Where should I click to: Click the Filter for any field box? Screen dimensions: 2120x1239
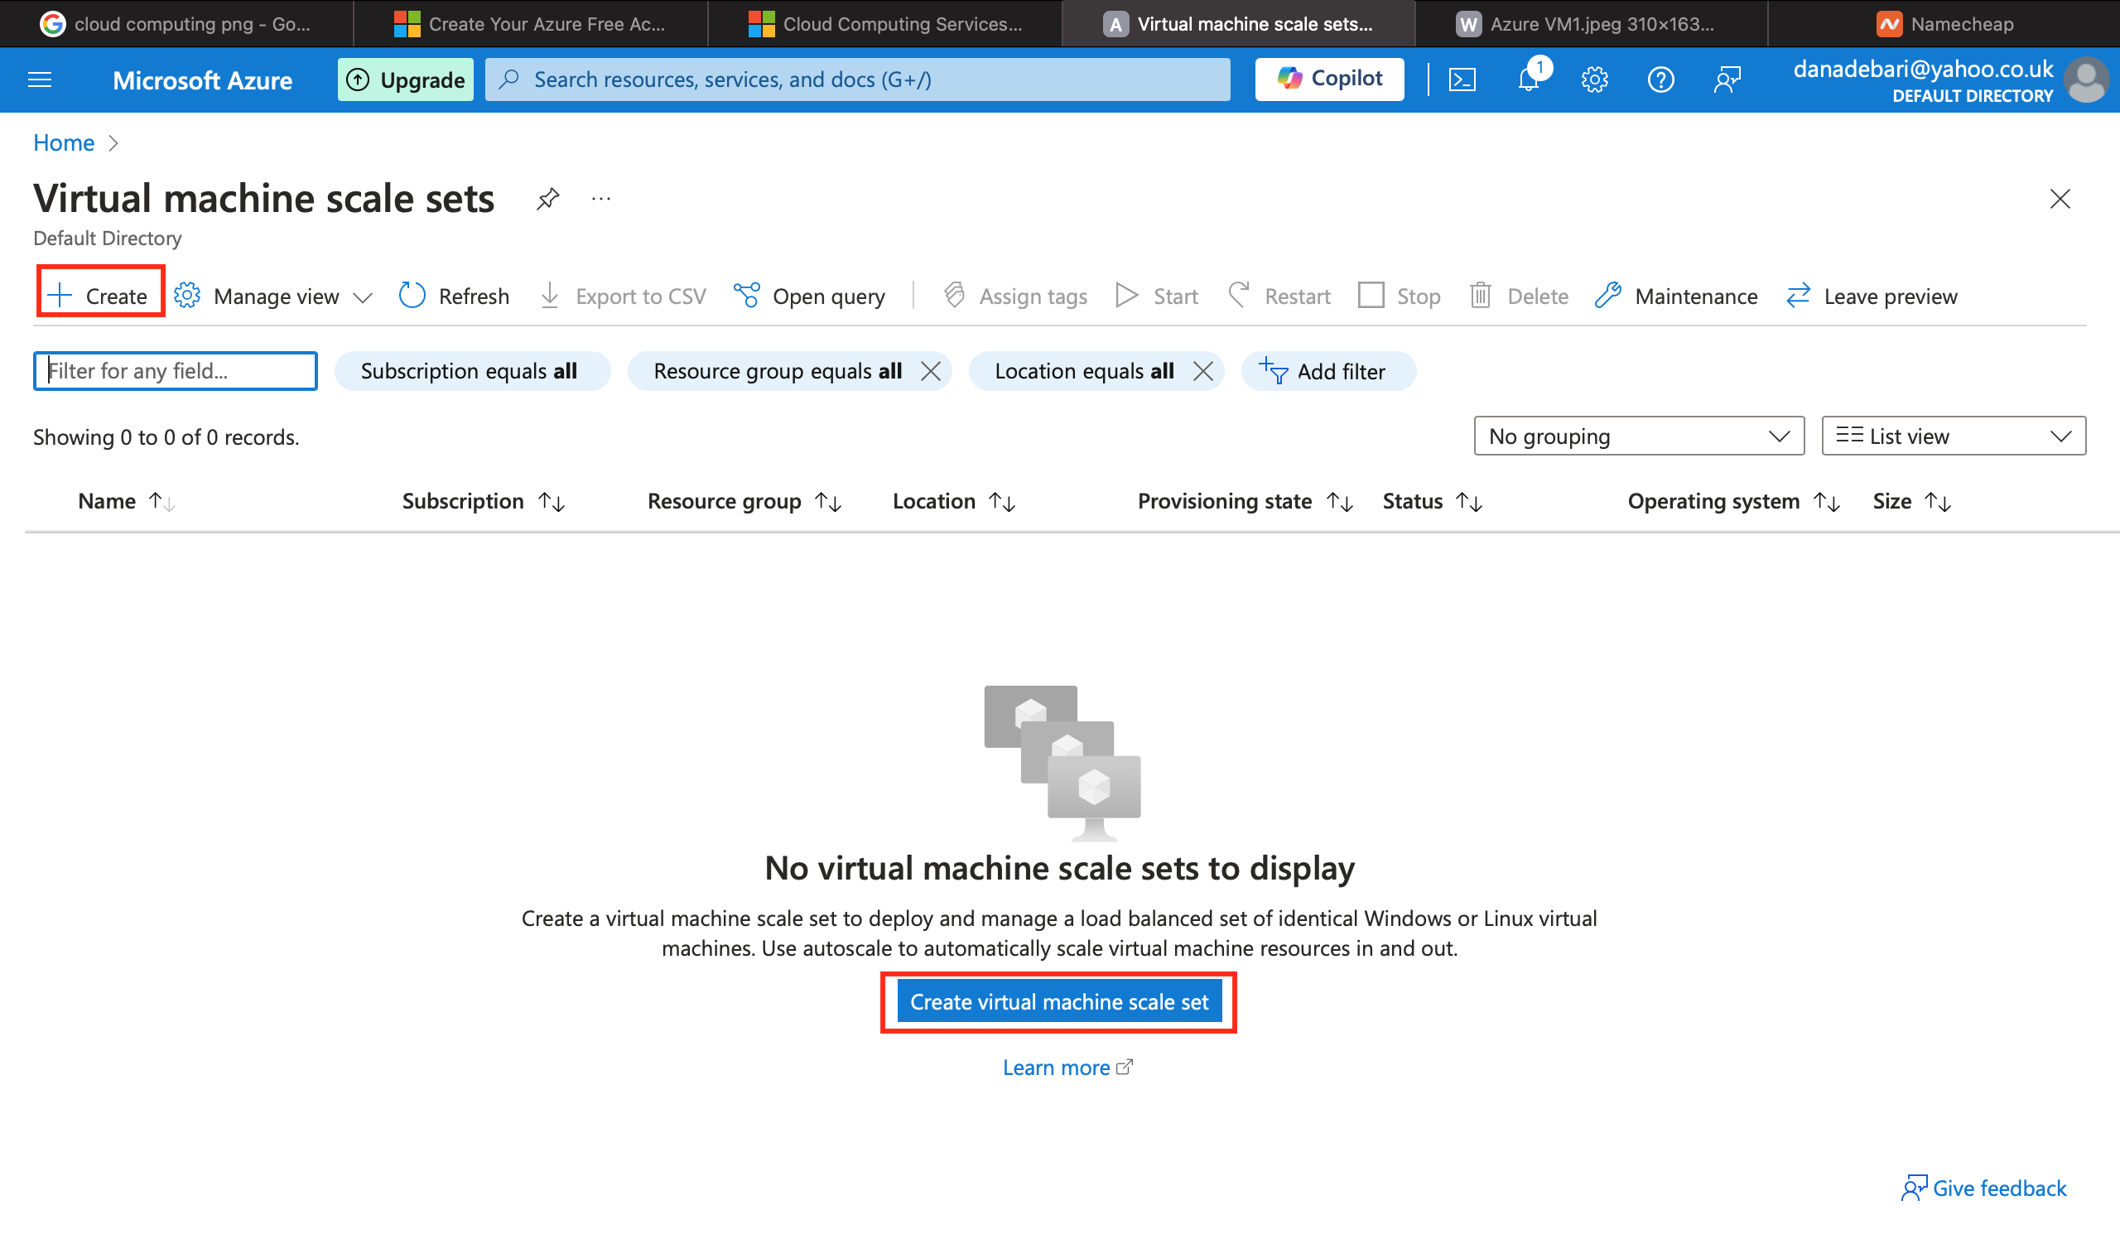(175, 371)
